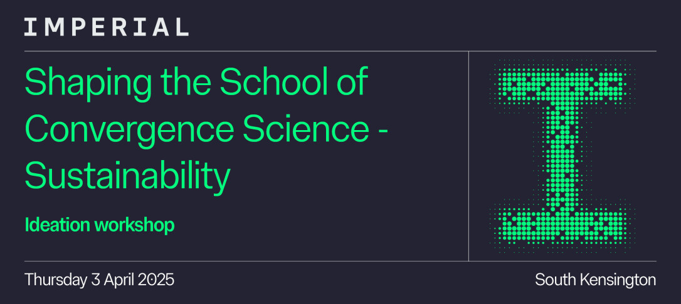Image resolution: width=681 pixels, height=304 pixels.
Task: Click the word "Thursday" in the date
Action: click(x=53, y=280)
